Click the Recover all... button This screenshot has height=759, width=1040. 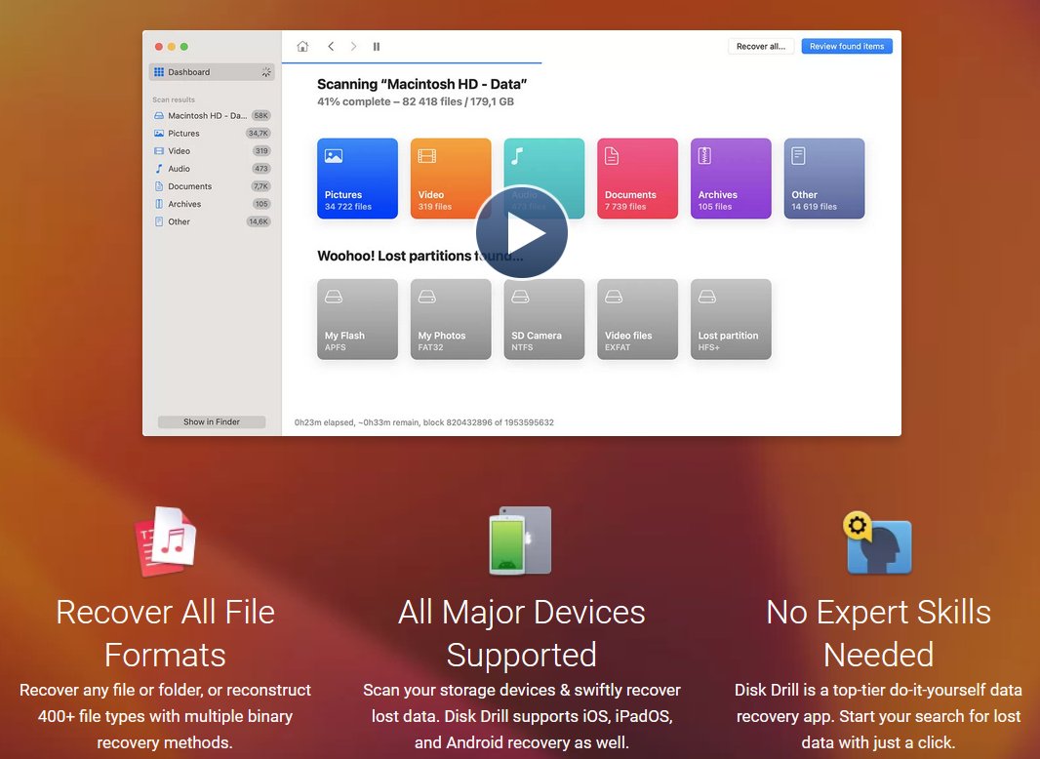[761, 47]
